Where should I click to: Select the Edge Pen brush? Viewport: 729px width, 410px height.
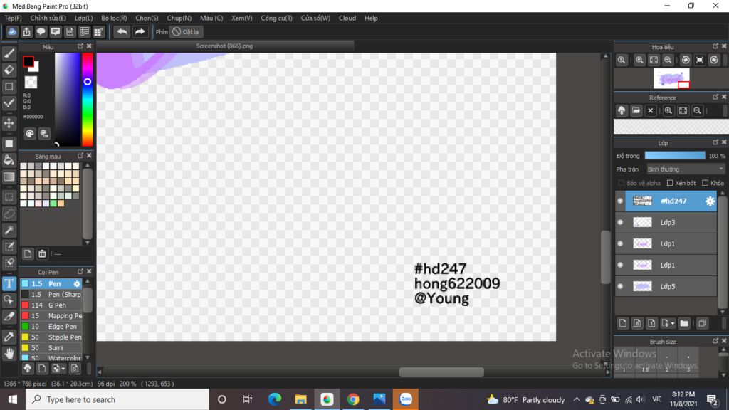pos(51,326)
